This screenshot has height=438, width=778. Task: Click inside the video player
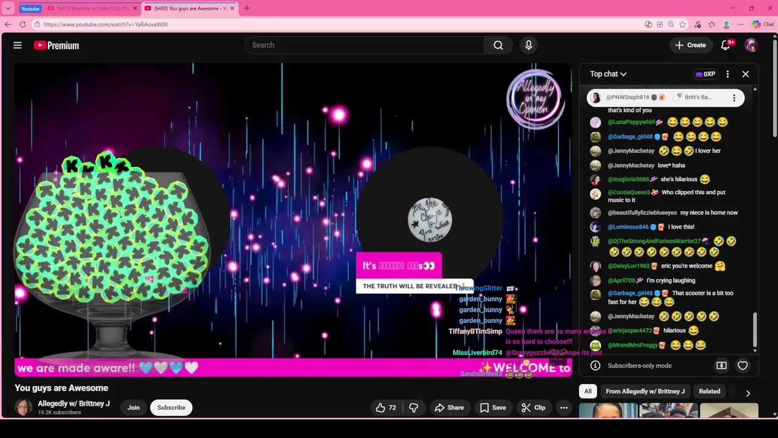[293, 219]
